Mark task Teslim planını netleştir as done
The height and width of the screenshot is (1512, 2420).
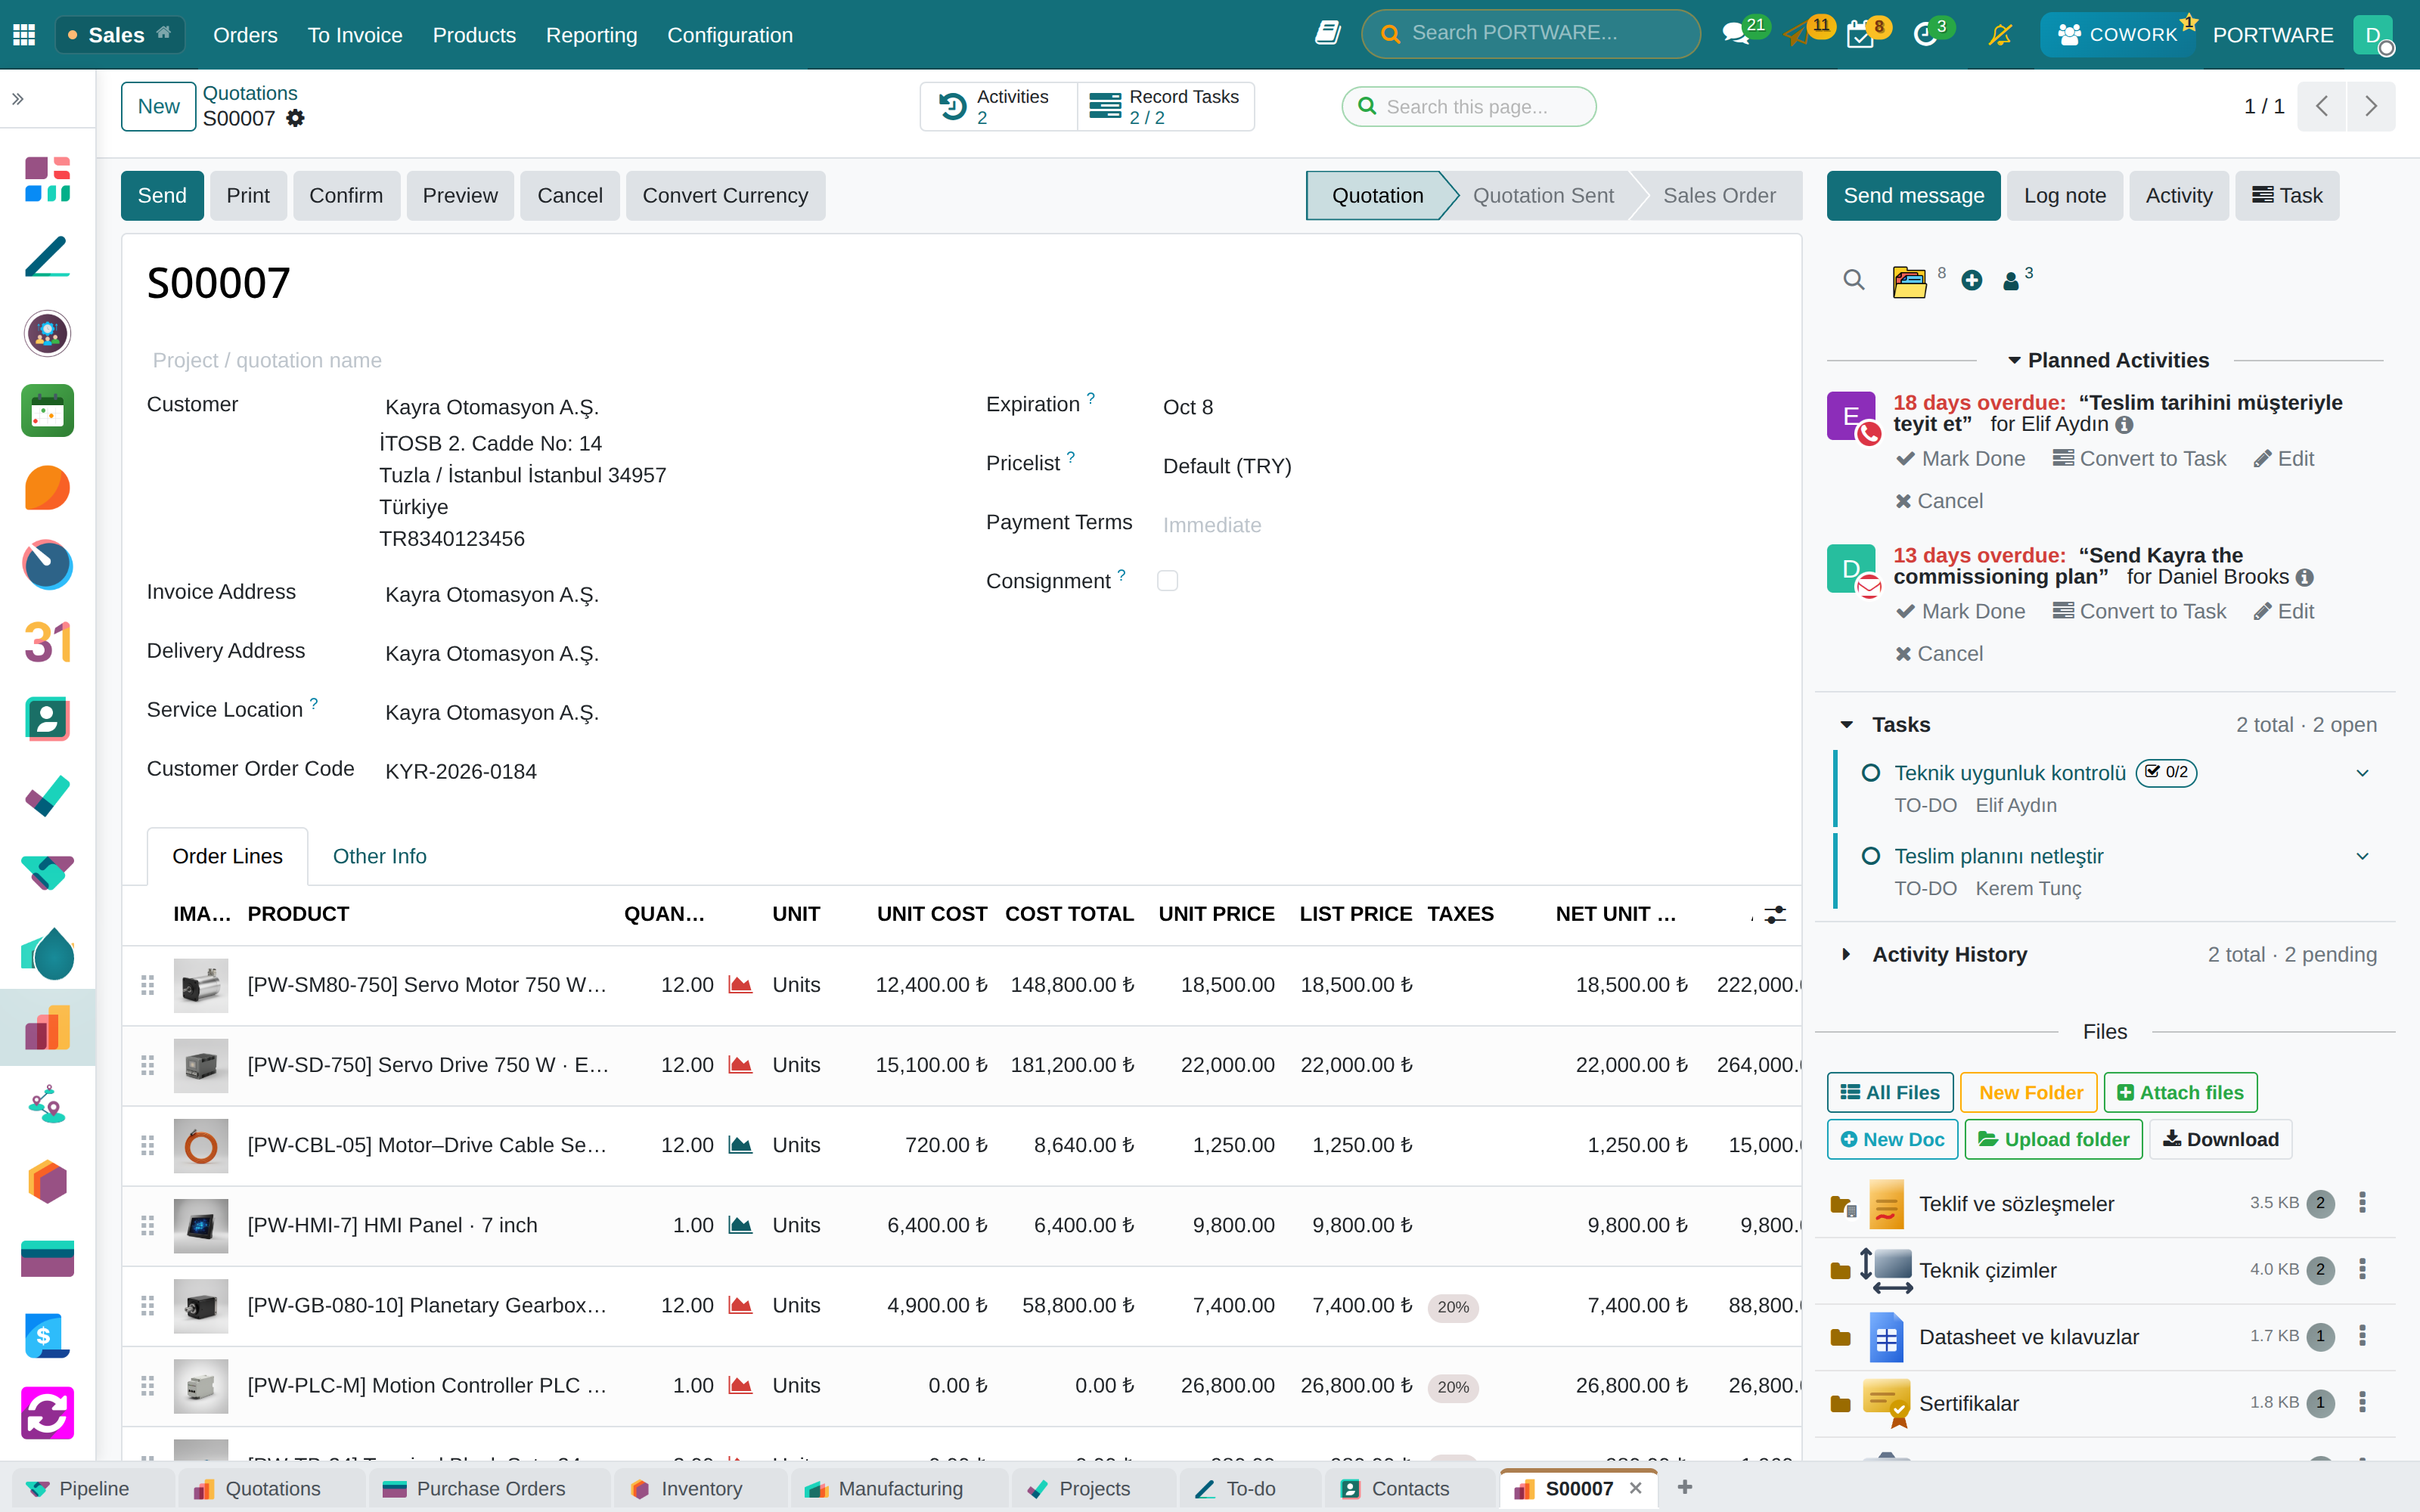click(1870, 856)
